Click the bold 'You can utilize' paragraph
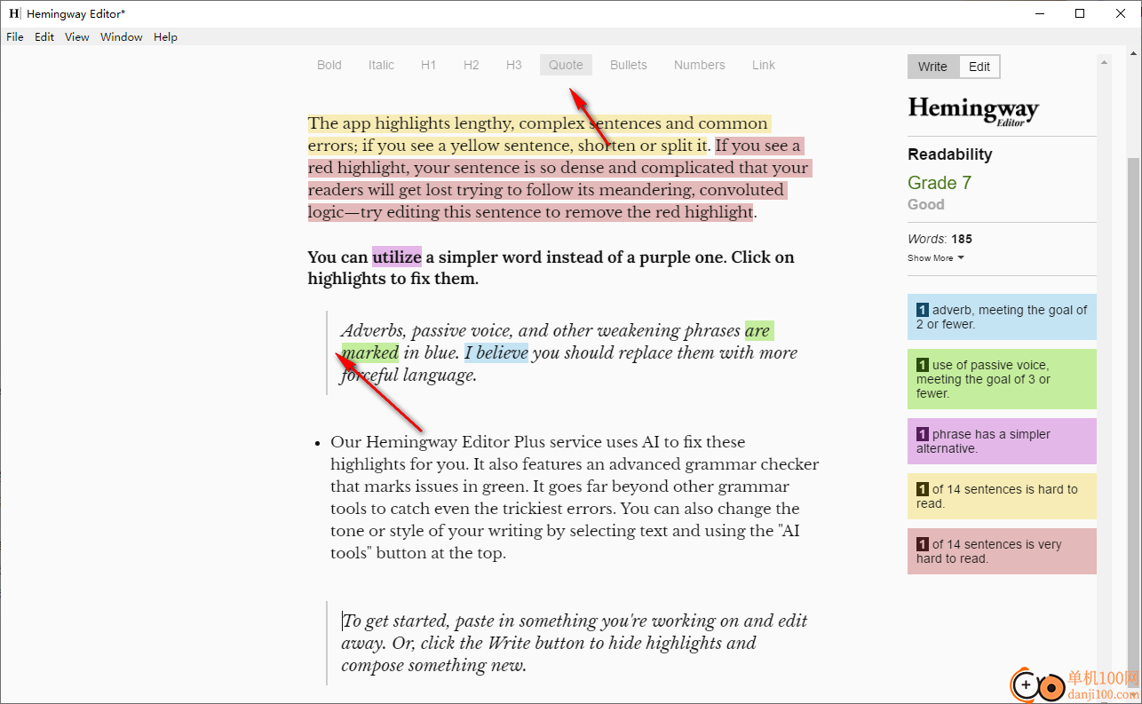This screenshot has width=1142, height=704. point(551,268)
